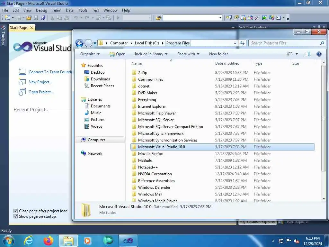329x247 pixels.
Task: Open the Tools menu
Action: 83,10
